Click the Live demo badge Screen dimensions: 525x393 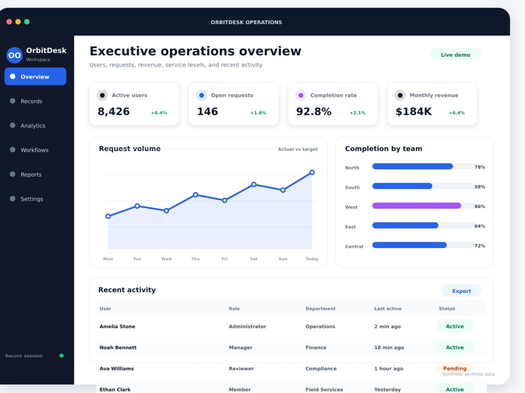pyautogui.click(x=455, y=55)
